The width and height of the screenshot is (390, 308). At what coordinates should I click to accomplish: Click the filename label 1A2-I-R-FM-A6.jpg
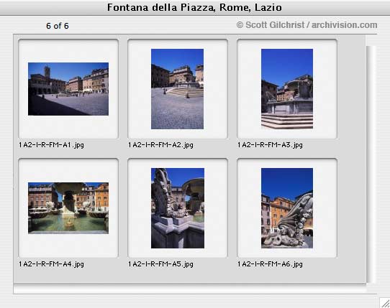pyautogui.click(x=270, y=263)
